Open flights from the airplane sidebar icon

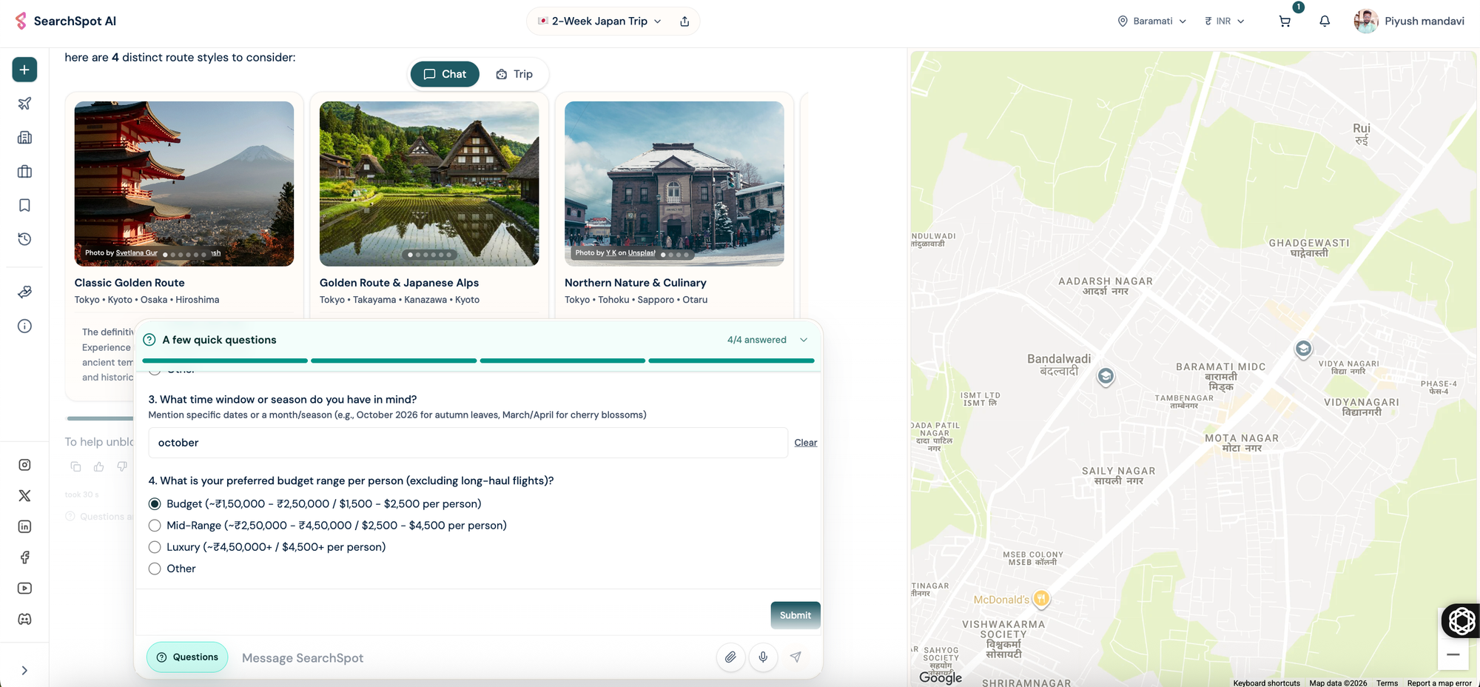click(24, 104)
